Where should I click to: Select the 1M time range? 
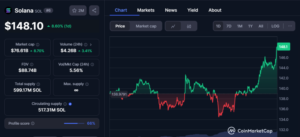(240, 26)
